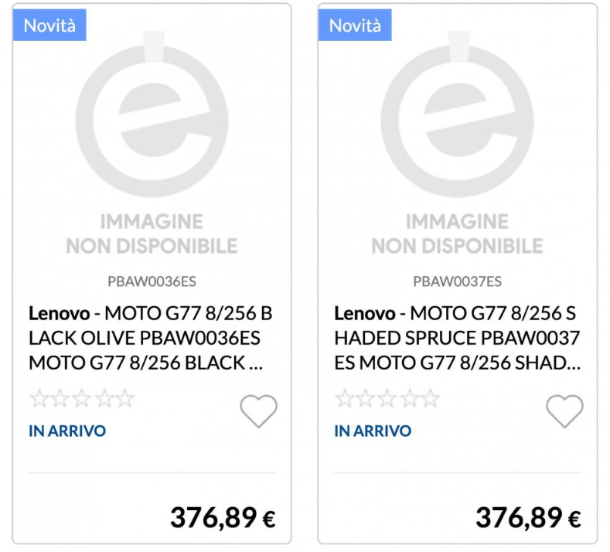
Task: Click IN ARRIVO status on the Black Olive card
Action: (x=67, y=431)
